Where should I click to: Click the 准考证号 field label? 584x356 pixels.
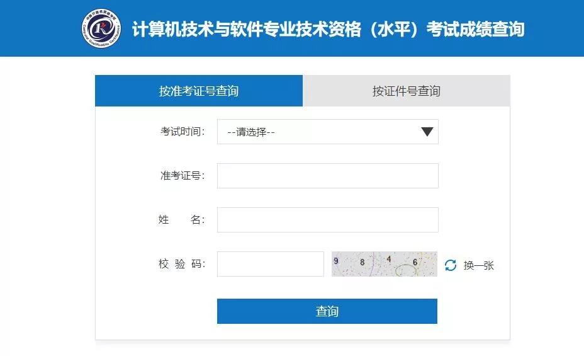(182, 176)
